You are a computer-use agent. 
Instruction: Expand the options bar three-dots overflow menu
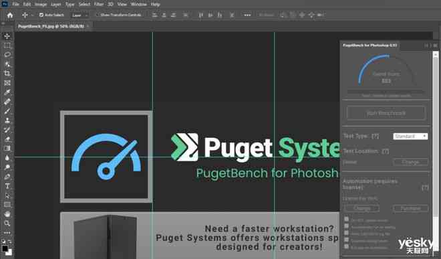click(x=247, y=15)
